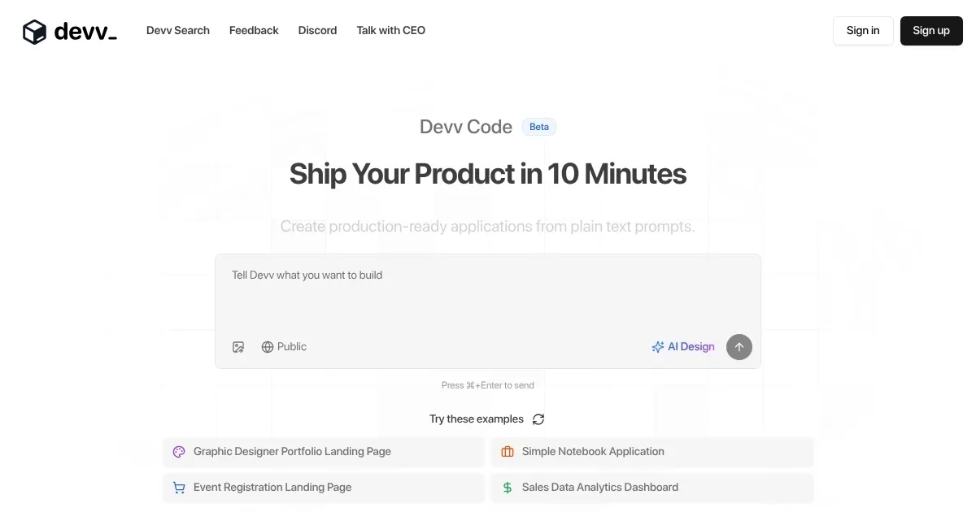976x512 pixels.
Task: Click the dollar sign icon on Sales Data Analytics
Action: (x=508, y=488)
